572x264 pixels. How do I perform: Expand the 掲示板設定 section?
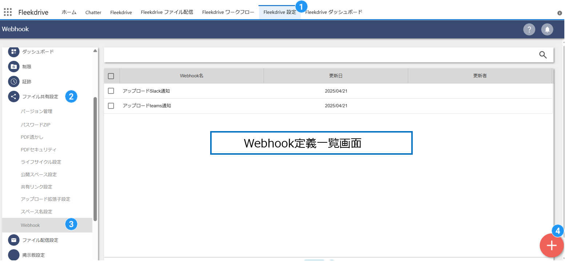click(x=33, y=255)
